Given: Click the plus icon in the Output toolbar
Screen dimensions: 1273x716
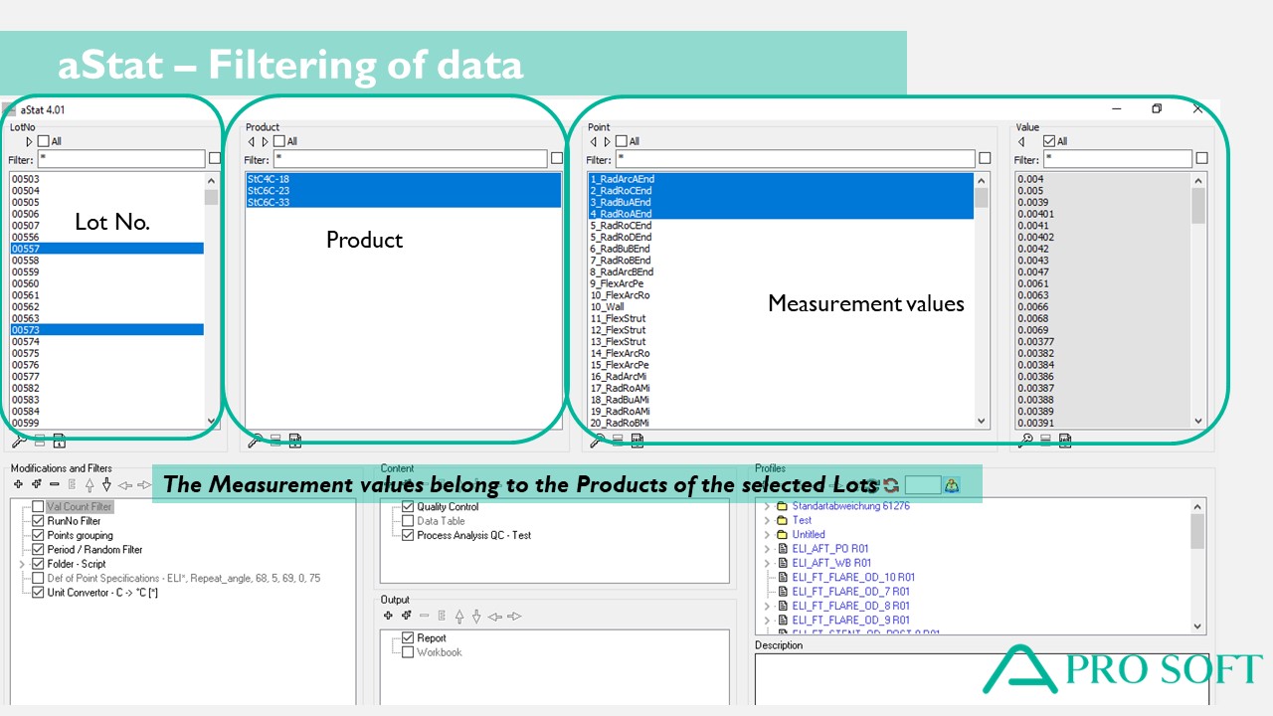Looking at the screenshot, I should [x=389, y=616].
